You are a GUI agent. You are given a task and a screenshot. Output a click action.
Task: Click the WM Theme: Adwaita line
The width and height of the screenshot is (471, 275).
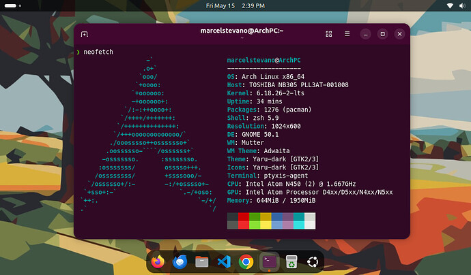pos(259,151)
